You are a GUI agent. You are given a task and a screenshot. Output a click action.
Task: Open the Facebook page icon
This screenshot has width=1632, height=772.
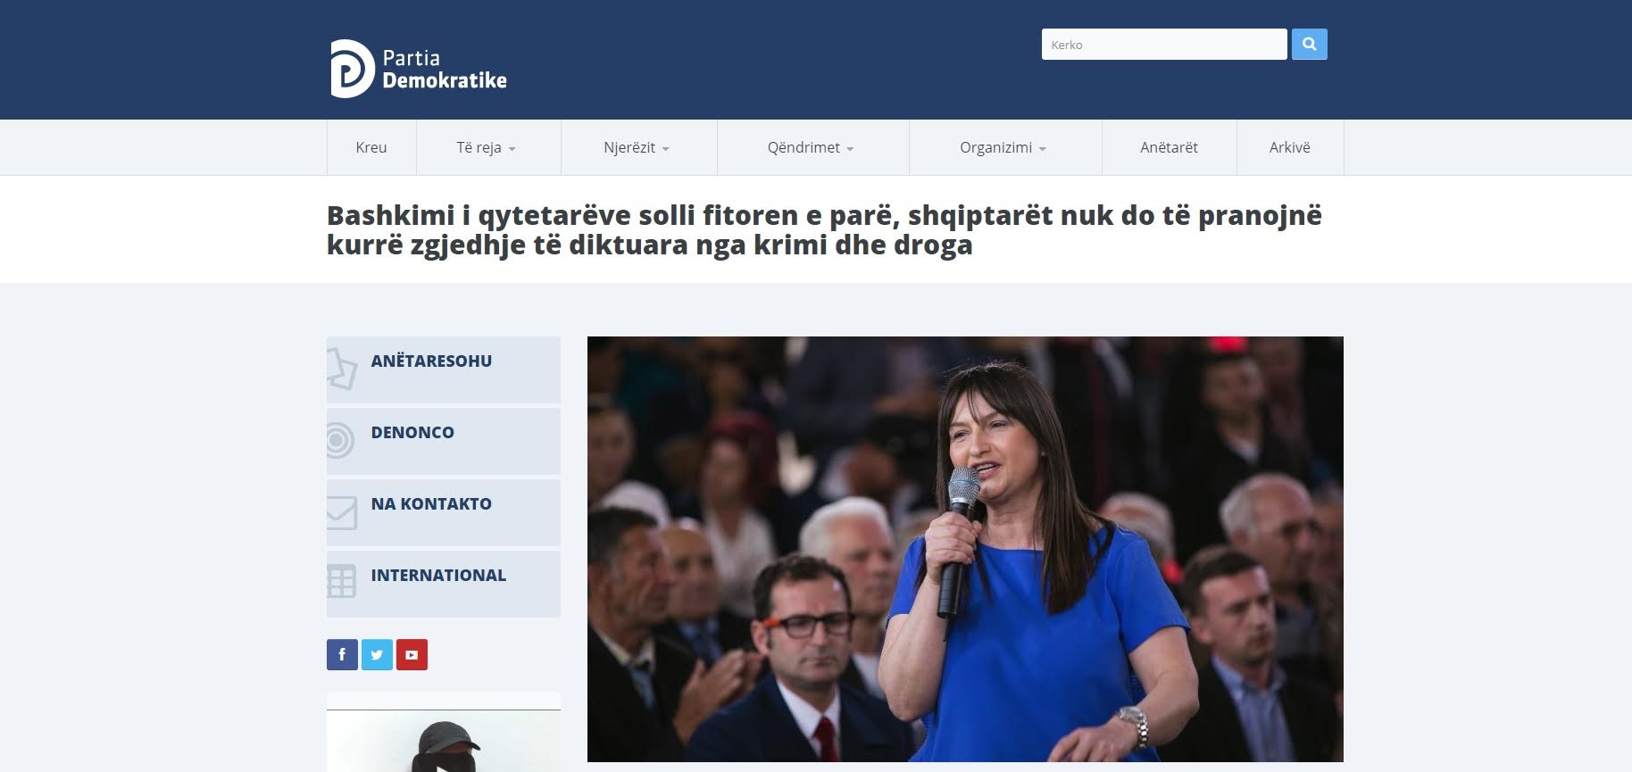point(342,654)
